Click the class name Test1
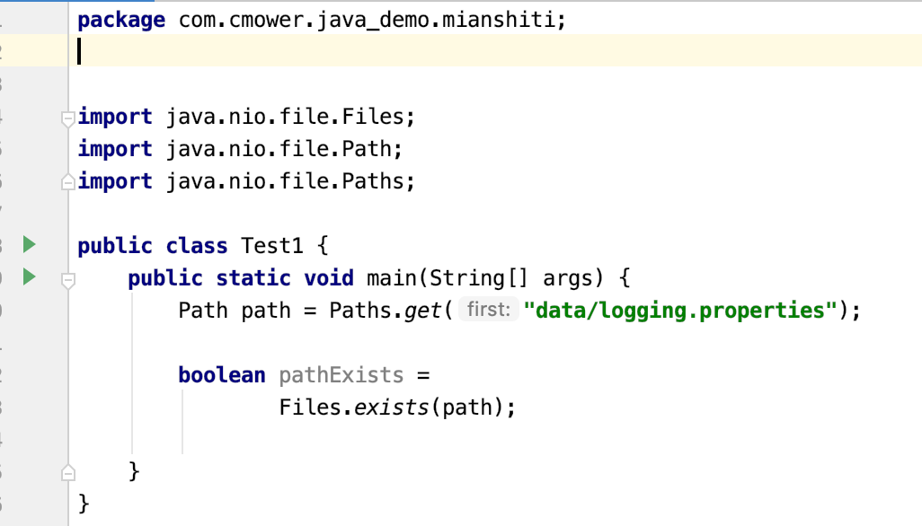The height and width of the screenshot is (526, 922). (x=272, y=245)
